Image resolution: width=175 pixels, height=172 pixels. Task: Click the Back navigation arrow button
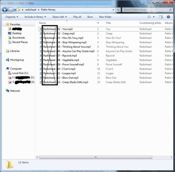click(5, 10)
